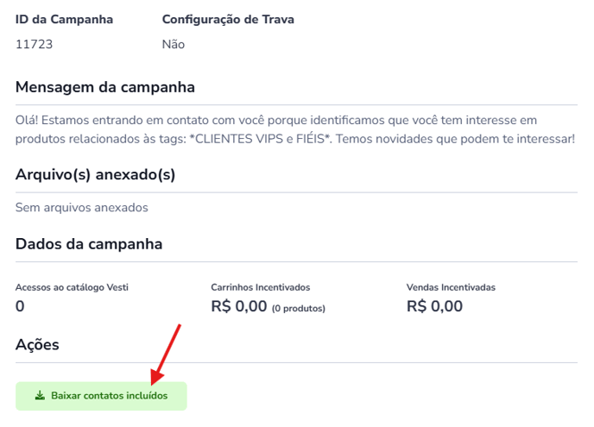Screen dimensions: 594x427
Task: Click Acessos ao catálogo Vesti label
Action: tap(72, 287)
